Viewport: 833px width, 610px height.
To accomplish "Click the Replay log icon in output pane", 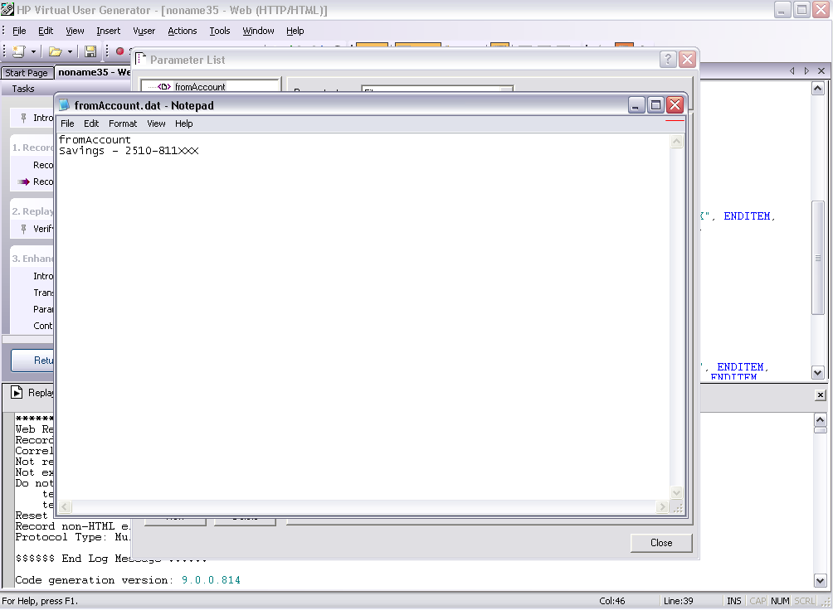I will pos(17,392).
